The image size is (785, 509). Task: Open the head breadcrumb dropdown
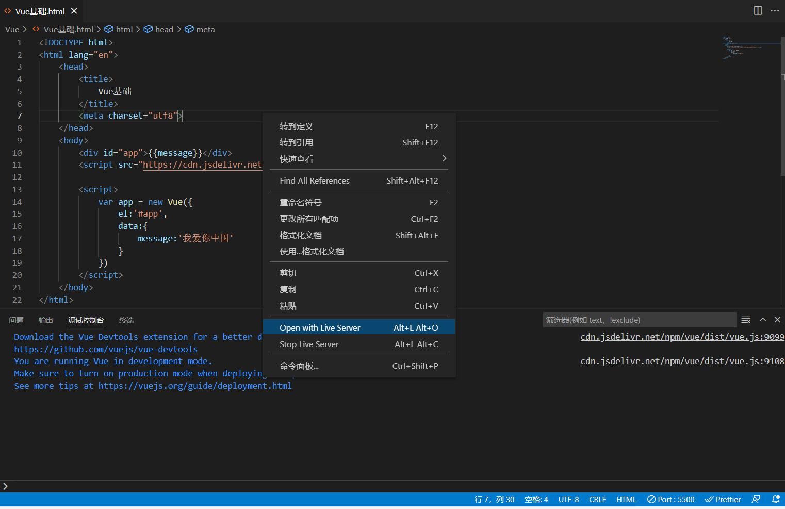[164, 29]
